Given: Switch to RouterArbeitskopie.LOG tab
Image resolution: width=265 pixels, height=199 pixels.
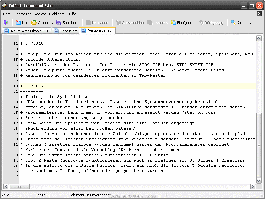Looking at the screenshot, I should pos(27,31).
